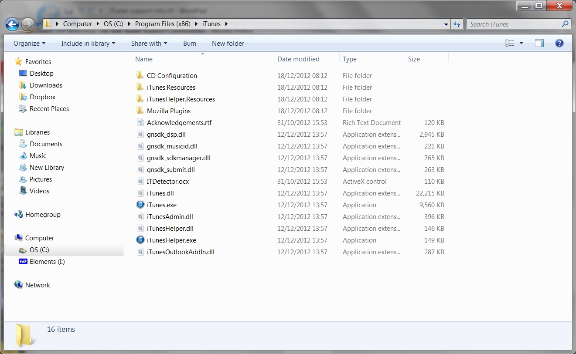Image resolution: width=576 pixels, height=354 pixels.
Task: Select the Computer icon in sidebar
Action: point(19,238)
